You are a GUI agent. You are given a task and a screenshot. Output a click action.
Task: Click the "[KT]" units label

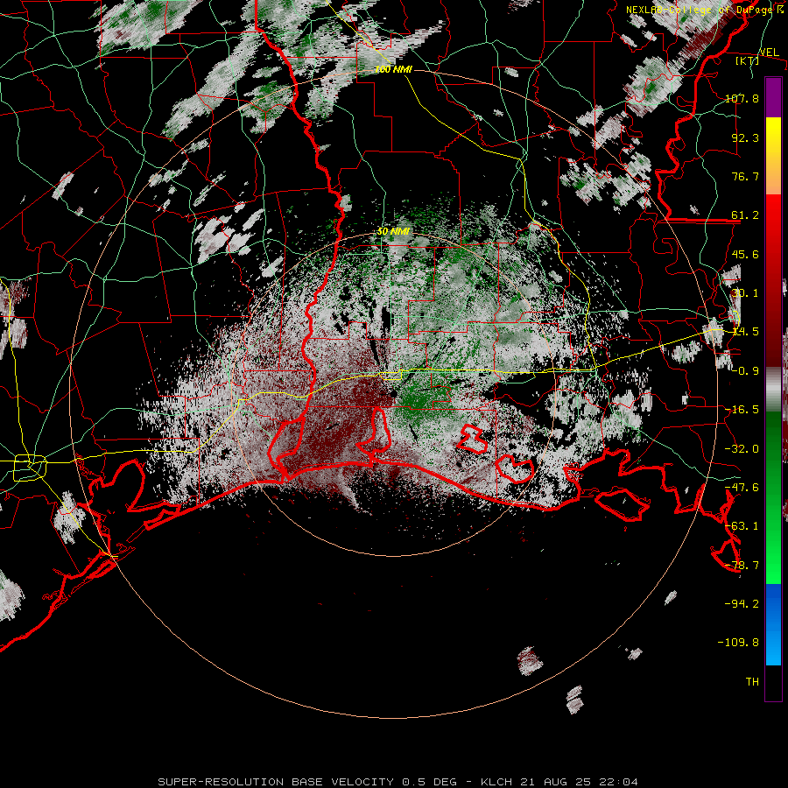(x=748, y=60)
